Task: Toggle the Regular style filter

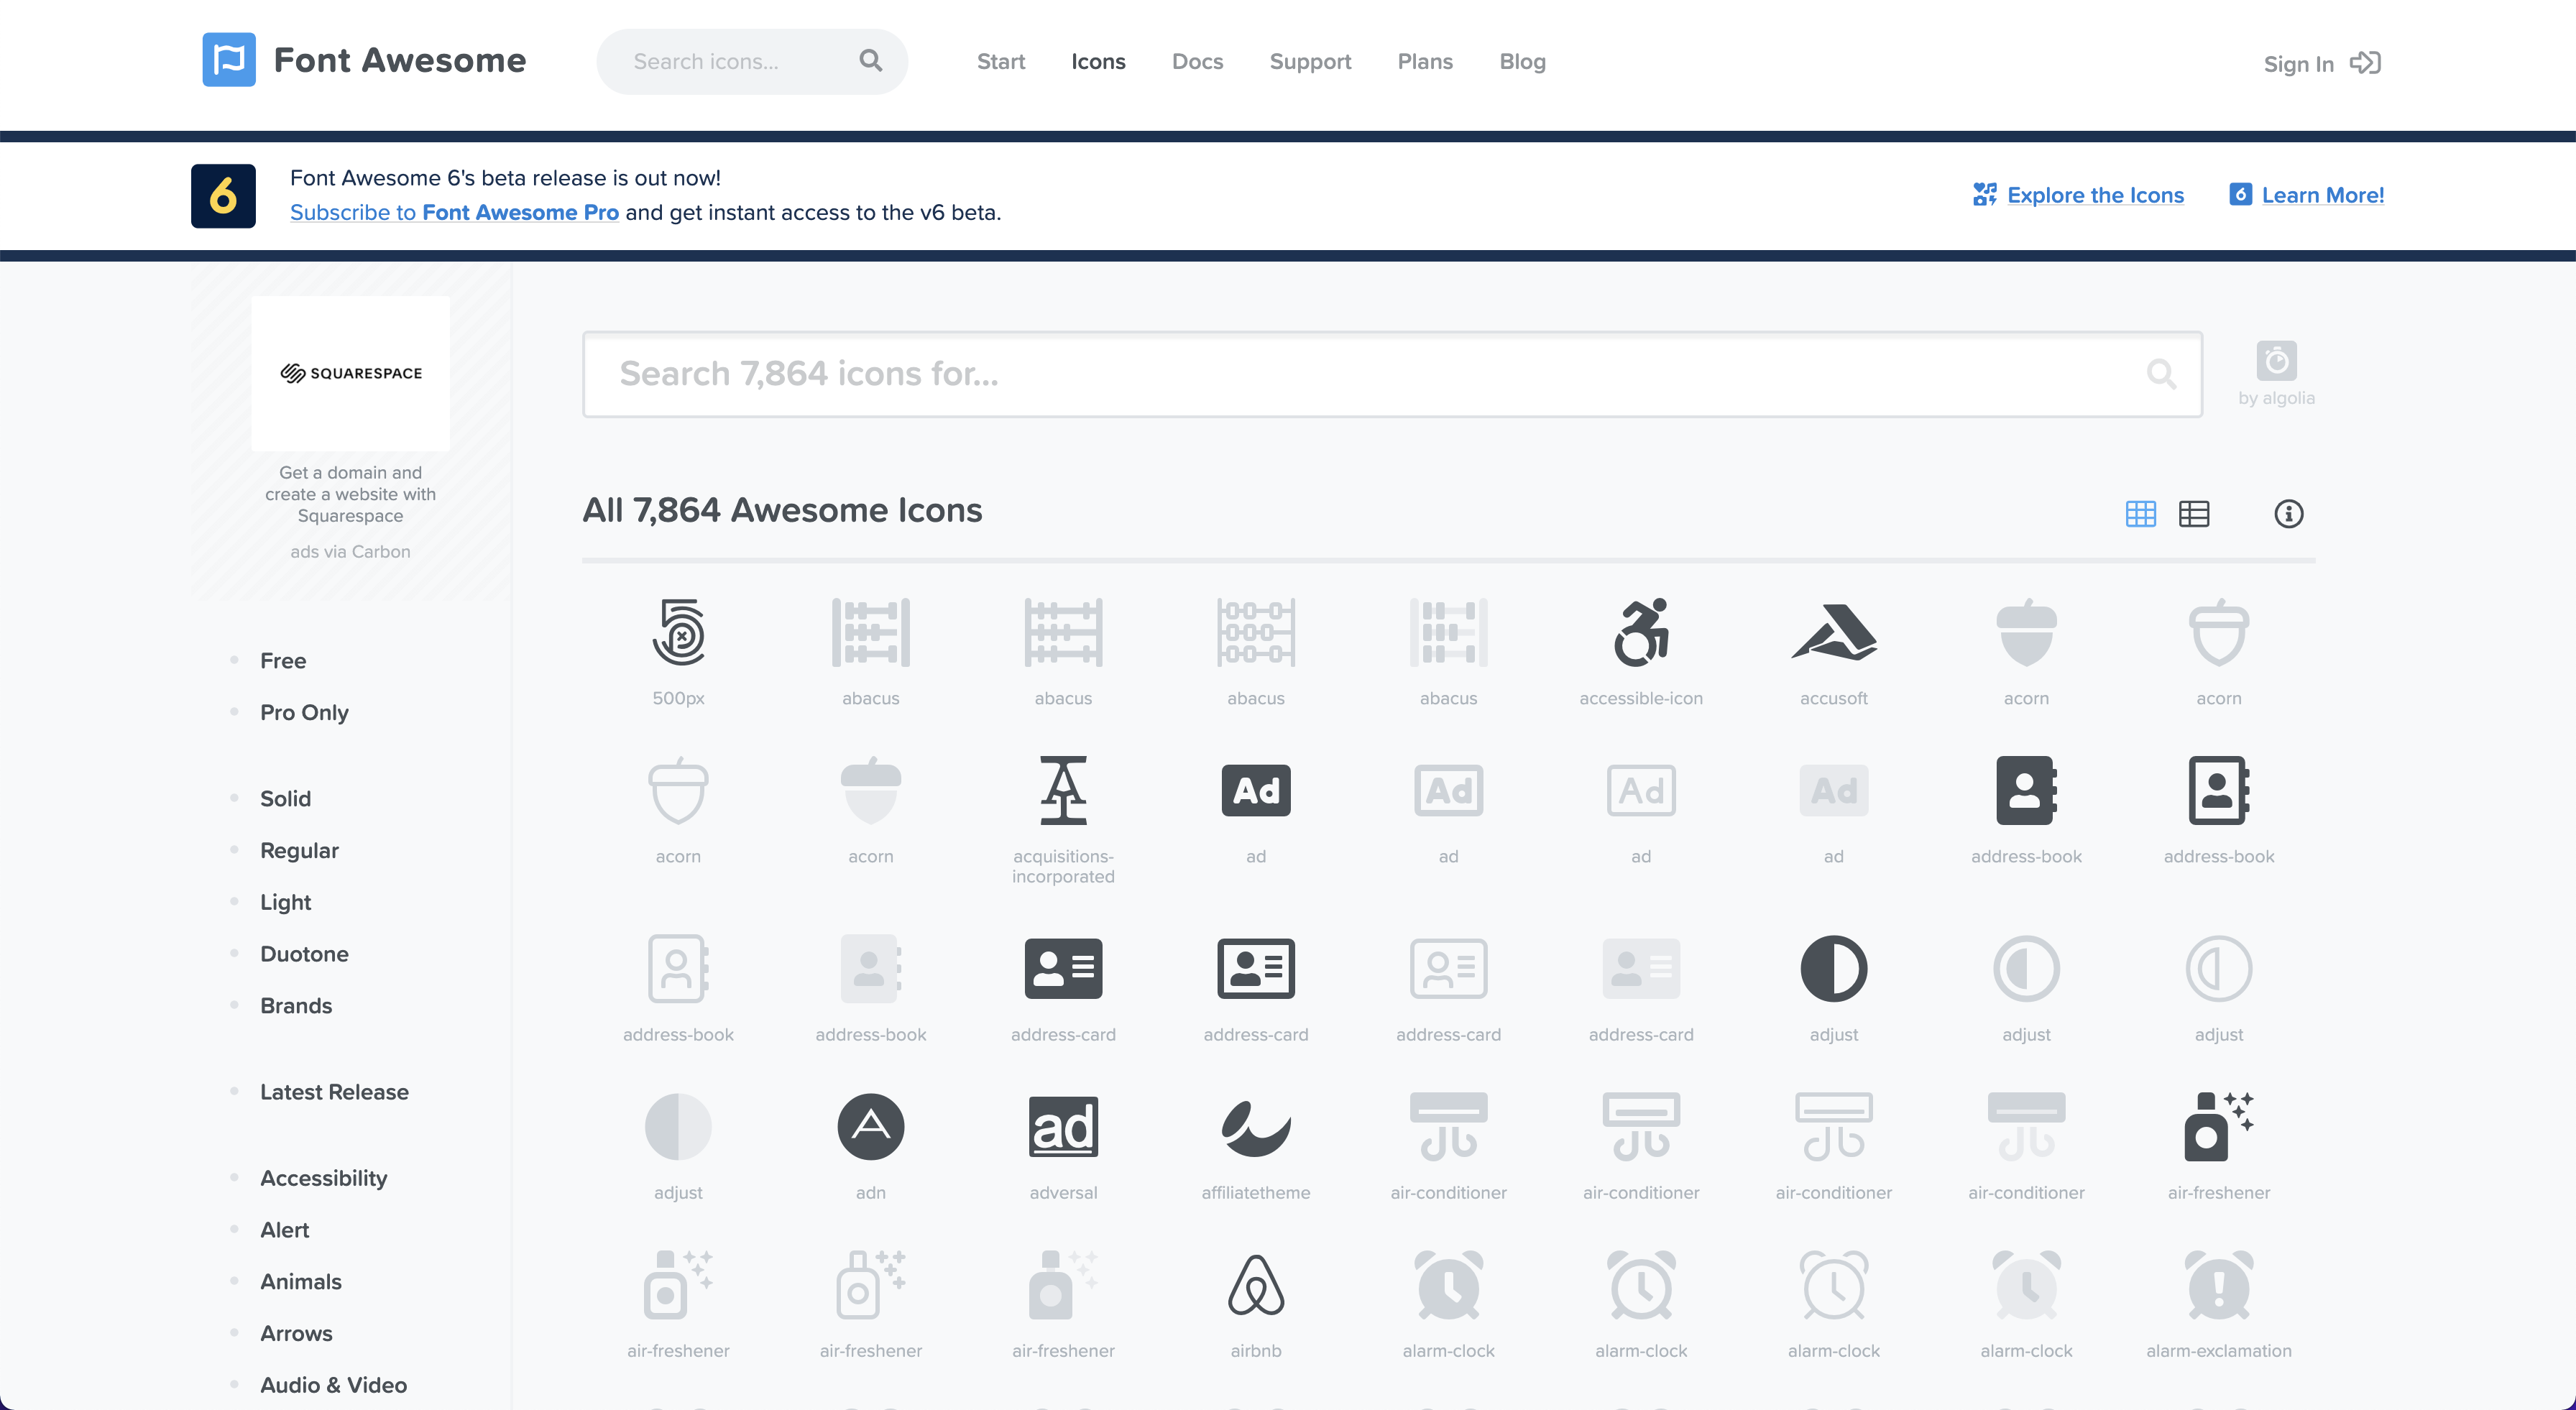Action: pyautogui.click(x=299, y=851)
